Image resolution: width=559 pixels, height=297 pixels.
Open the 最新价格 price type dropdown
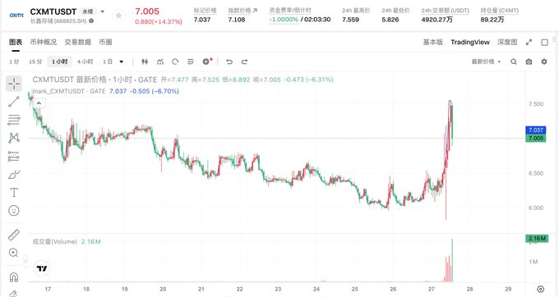tap(487, 62)
